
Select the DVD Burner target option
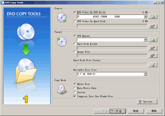point(75,36)
